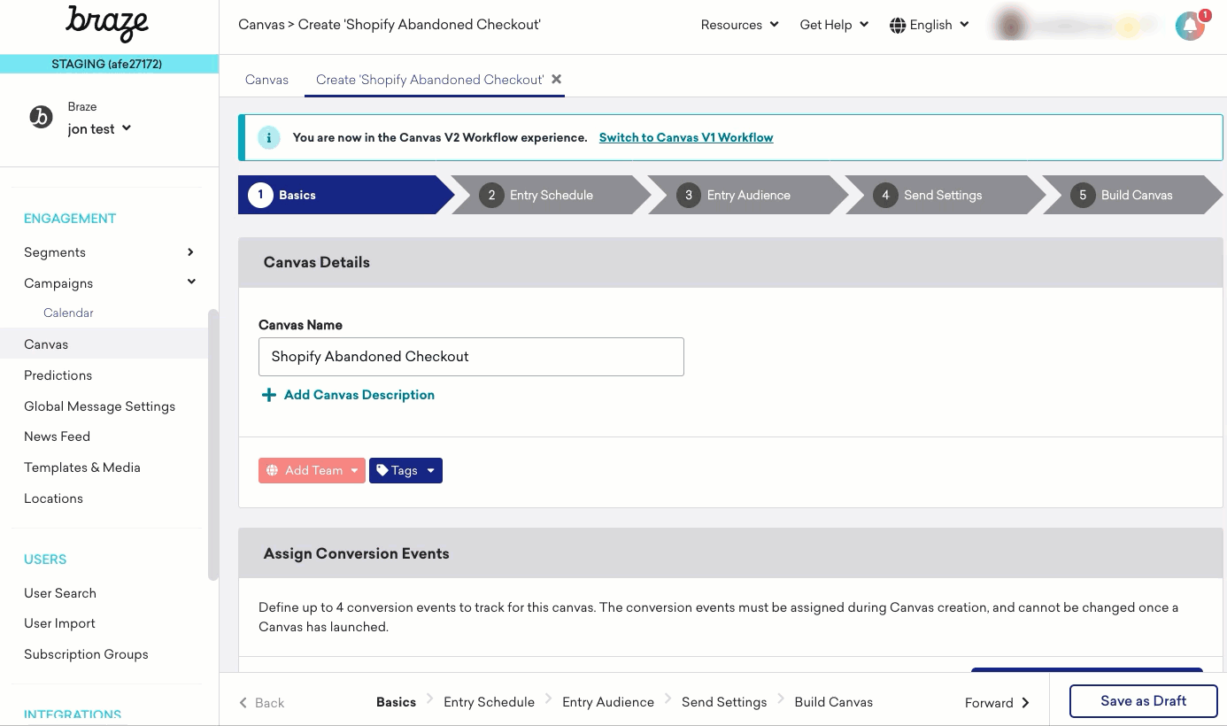Image resolution: width=1227 pixels, height=726 pixels.
Task: Open Calendar in the sidebar
Action: click(68, 313)
